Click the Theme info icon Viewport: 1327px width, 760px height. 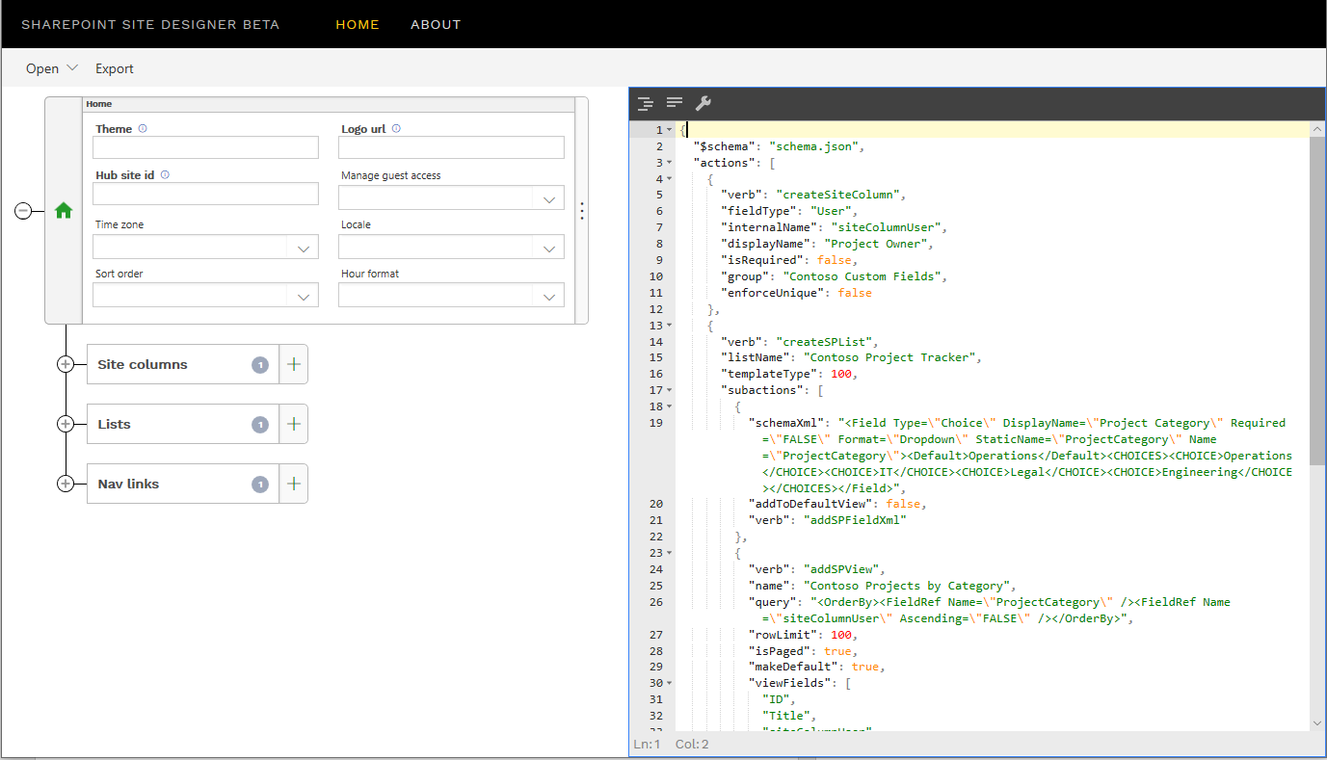(x=145, y=127)
